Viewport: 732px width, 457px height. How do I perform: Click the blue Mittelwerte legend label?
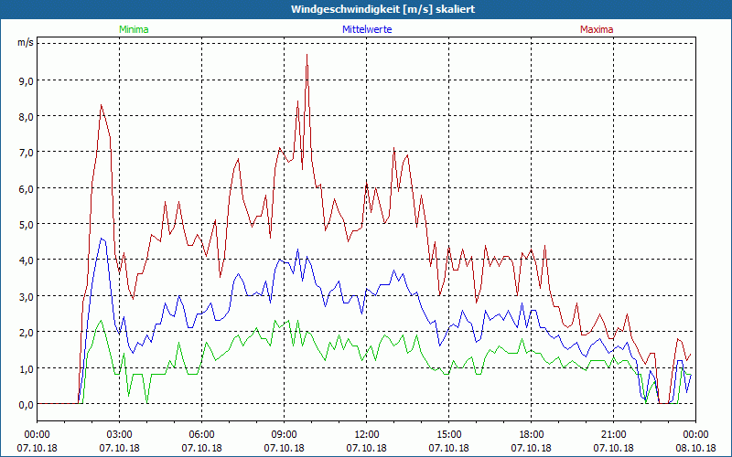(367, 29)
